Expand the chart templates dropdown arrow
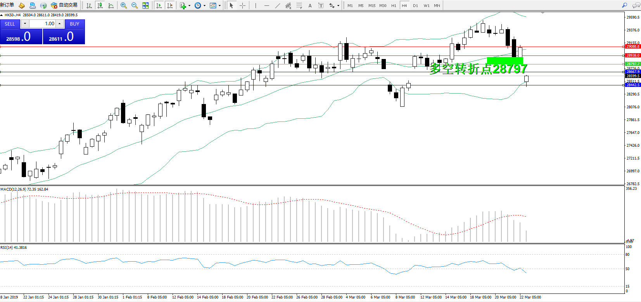The height and width of the screenshot is (302, 641). click(219, 6)
